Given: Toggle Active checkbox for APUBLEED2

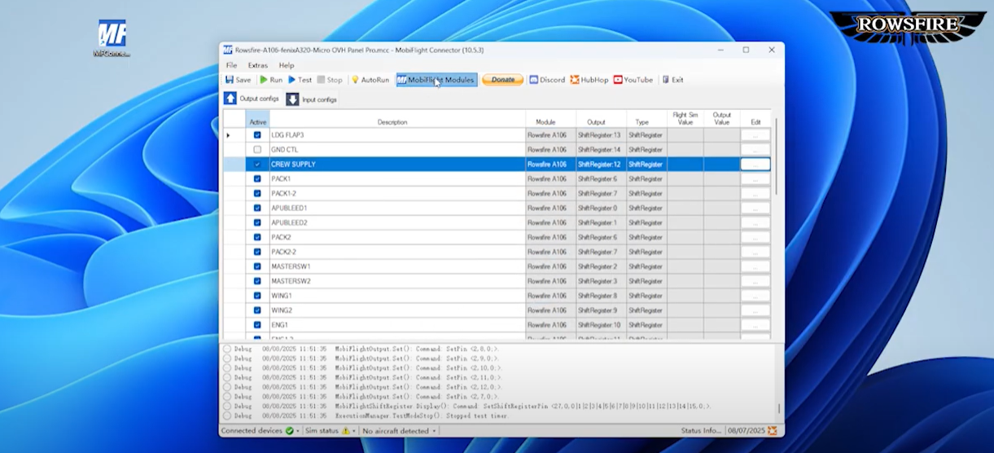Looking at the screenshot, I should [257, 223].
